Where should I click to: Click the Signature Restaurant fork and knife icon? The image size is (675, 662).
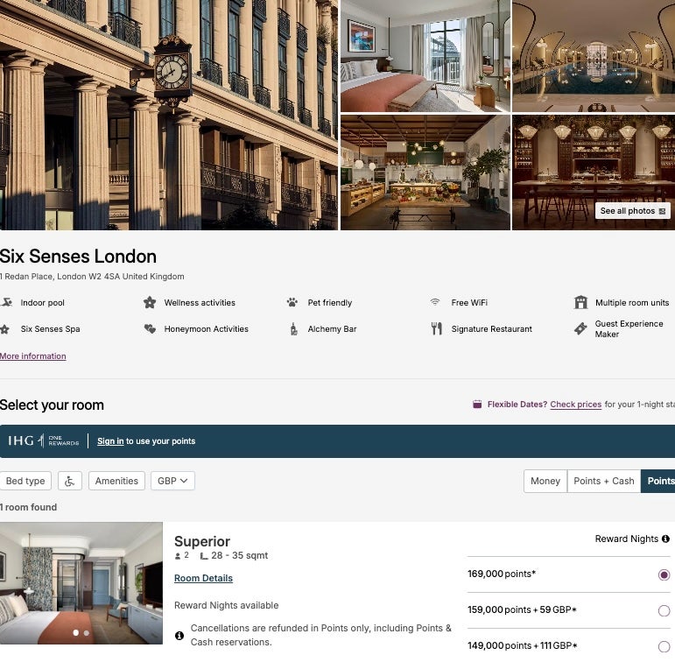pos(437,328)
